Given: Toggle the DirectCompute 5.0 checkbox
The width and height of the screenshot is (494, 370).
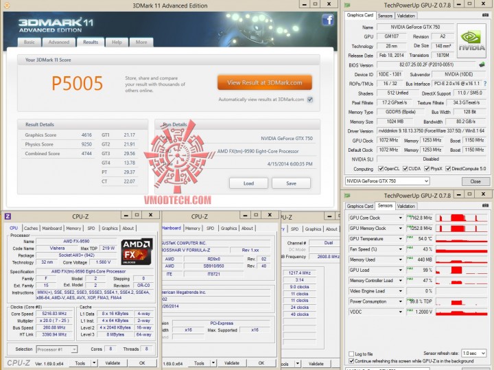Looking at the screenshot, I should 448,169.
